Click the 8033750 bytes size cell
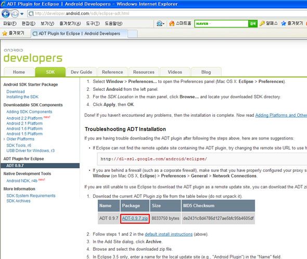The width and height of the screenshot is (307, 259). (165, 219)
